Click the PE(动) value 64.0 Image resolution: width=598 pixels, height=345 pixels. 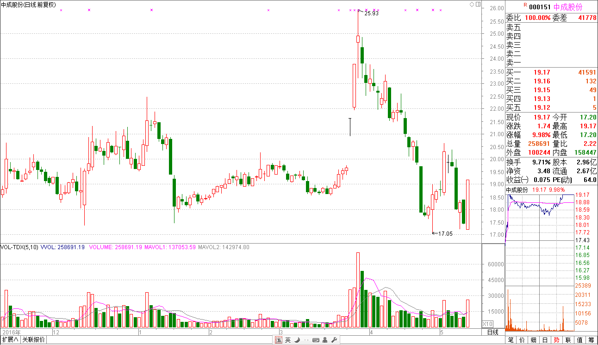click(x=590, y=180)
